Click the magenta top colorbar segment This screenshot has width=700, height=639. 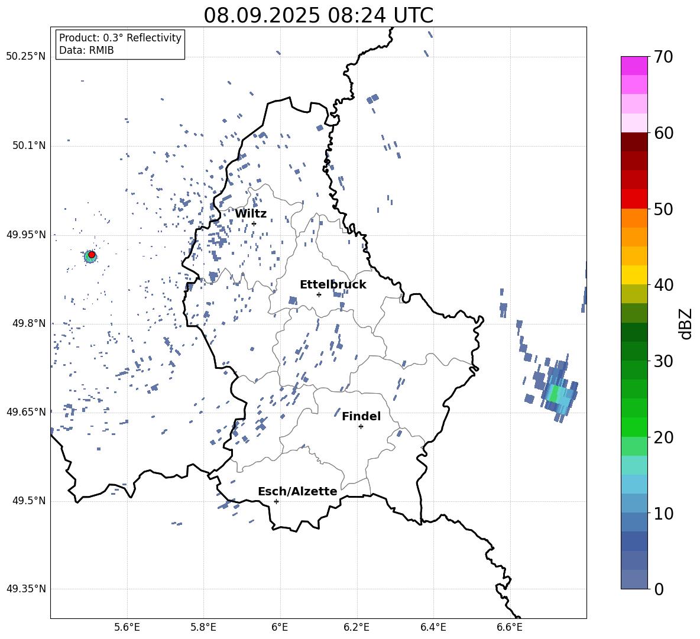click(x=634, y=66)
